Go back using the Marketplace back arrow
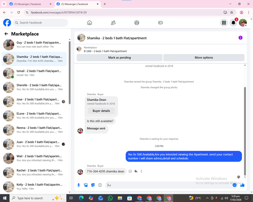Image resolution: width=253 pixels, height=202 pixels. [7, 34]
